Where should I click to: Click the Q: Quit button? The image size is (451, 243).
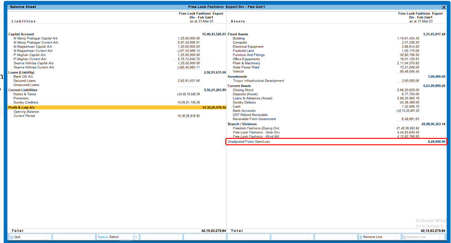(28, 237)
